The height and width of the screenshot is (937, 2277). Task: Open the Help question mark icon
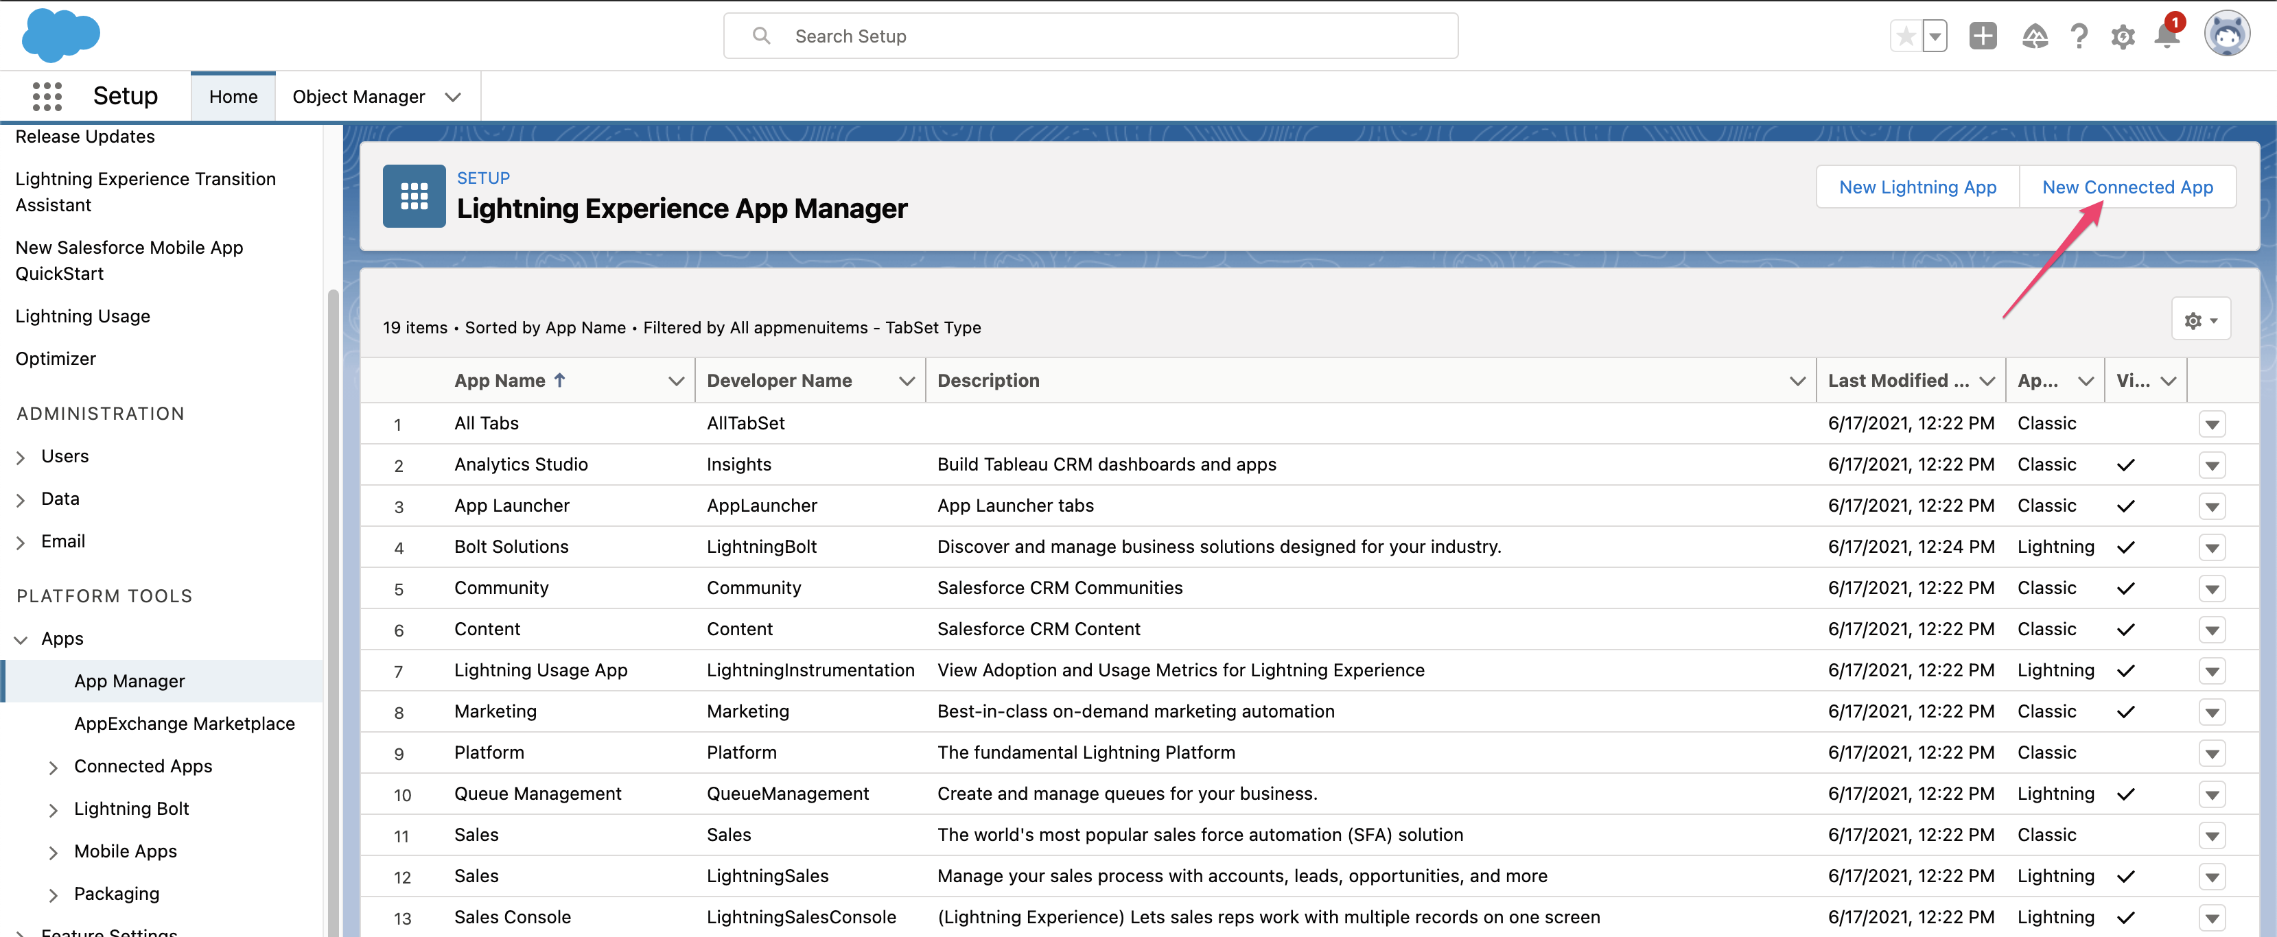tap(2079, 36)
